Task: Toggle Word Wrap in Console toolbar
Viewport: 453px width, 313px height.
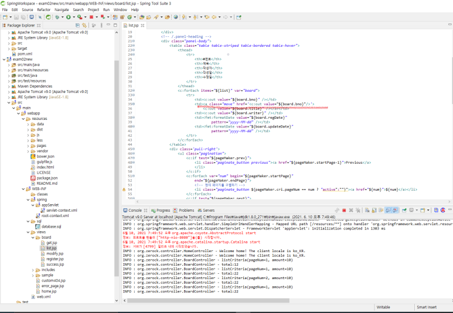Action: click(x=381, y=210)
